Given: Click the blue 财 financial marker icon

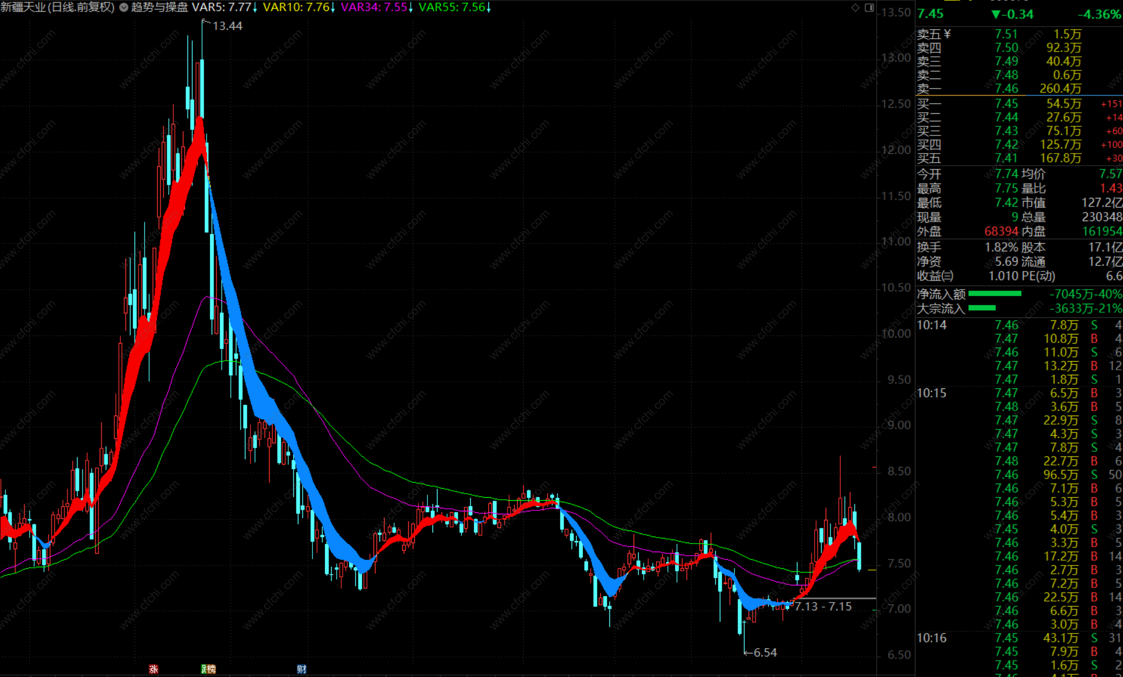Looking at the screenshot, I should tap(301, 669).
